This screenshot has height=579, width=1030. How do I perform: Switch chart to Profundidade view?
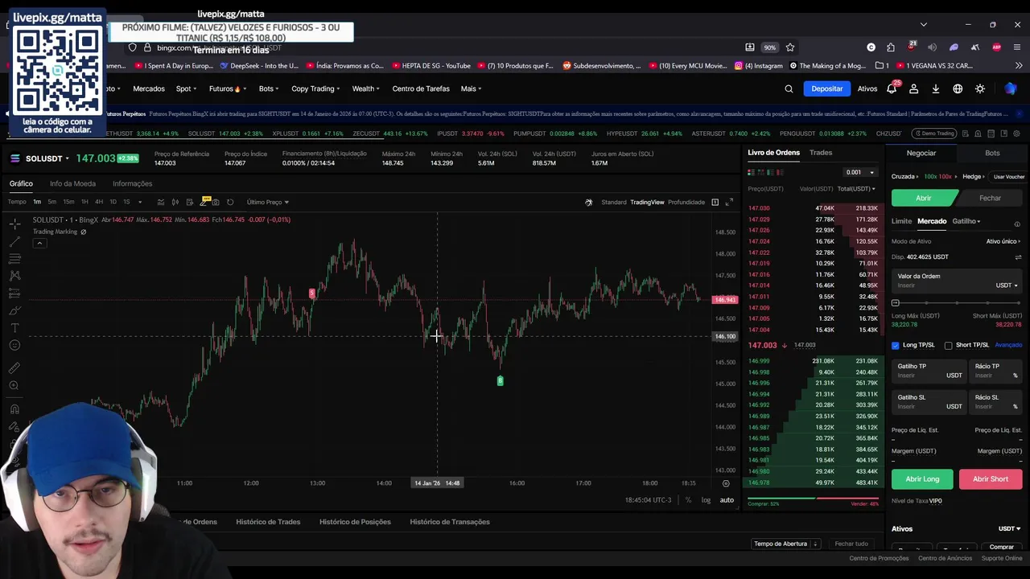pos(686,202)
